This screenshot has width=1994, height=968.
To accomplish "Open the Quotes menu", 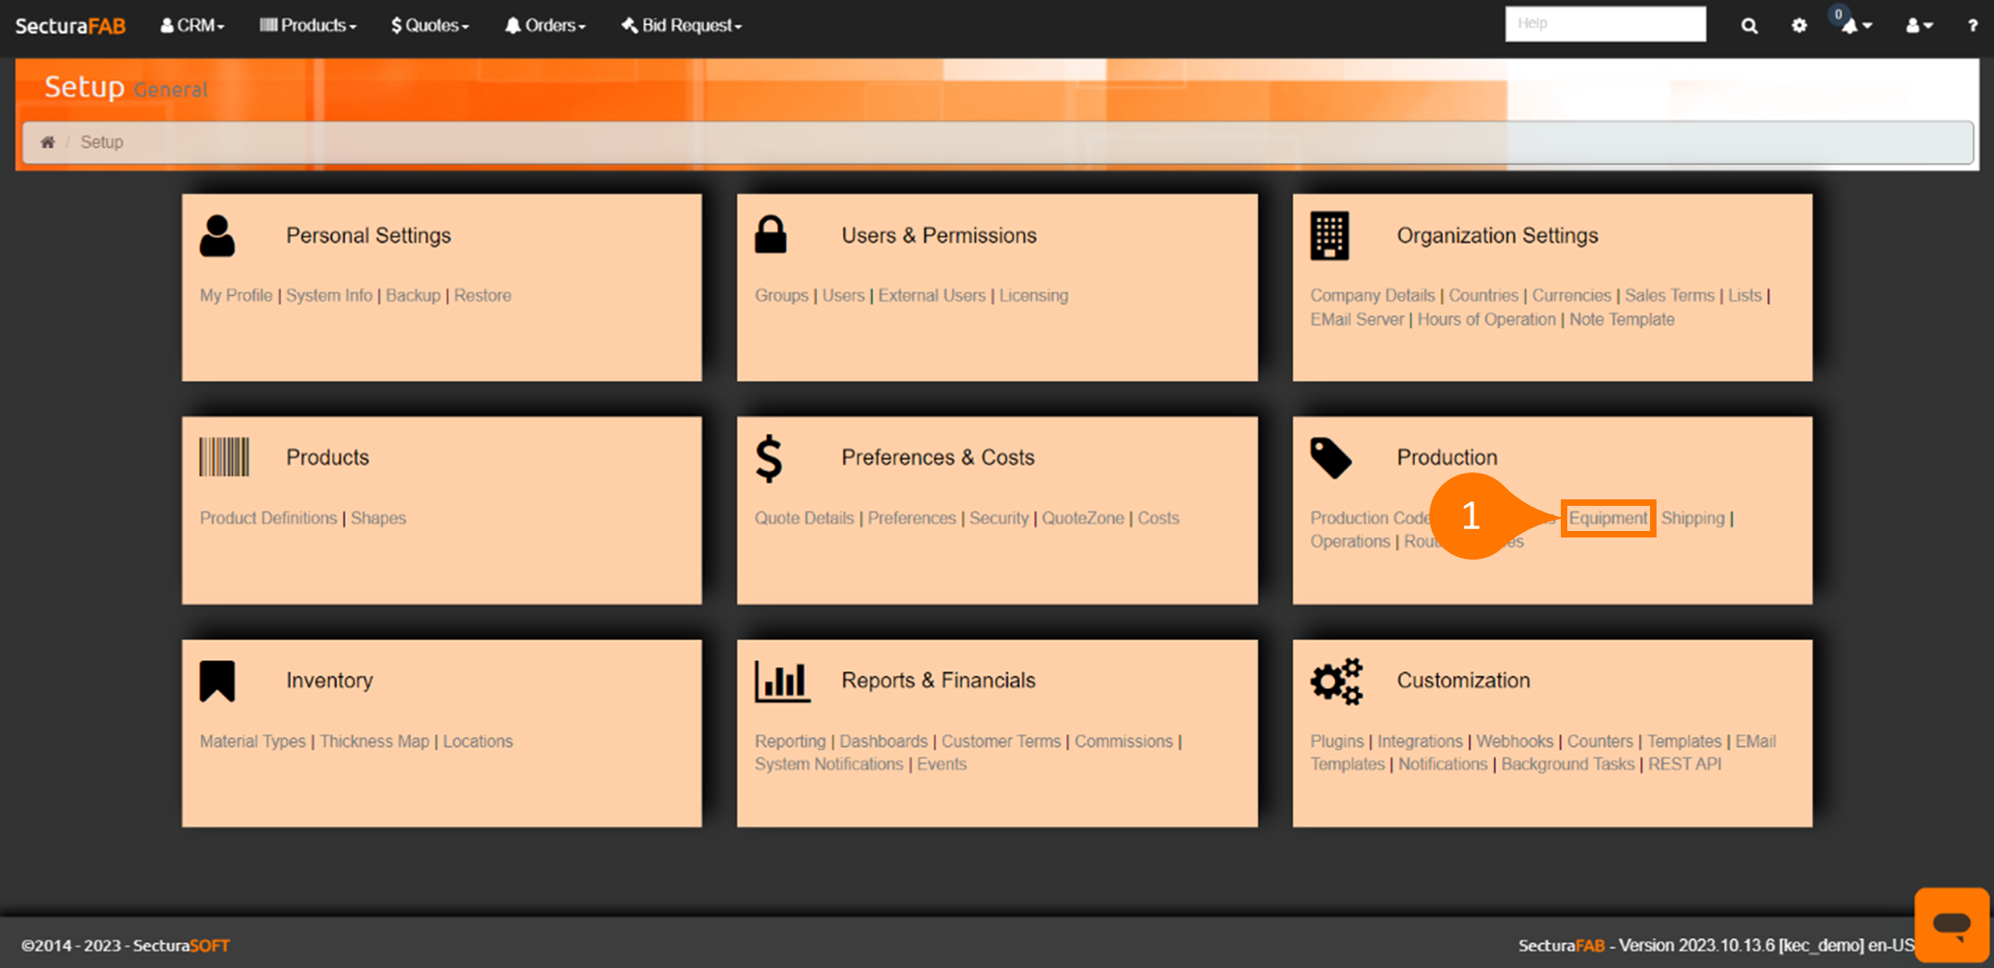I will 429,26.
